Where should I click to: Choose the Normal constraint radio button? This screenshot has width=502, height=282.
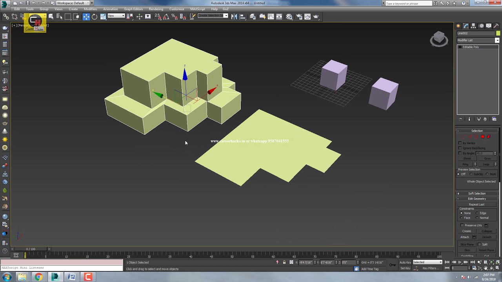(477, 218)
